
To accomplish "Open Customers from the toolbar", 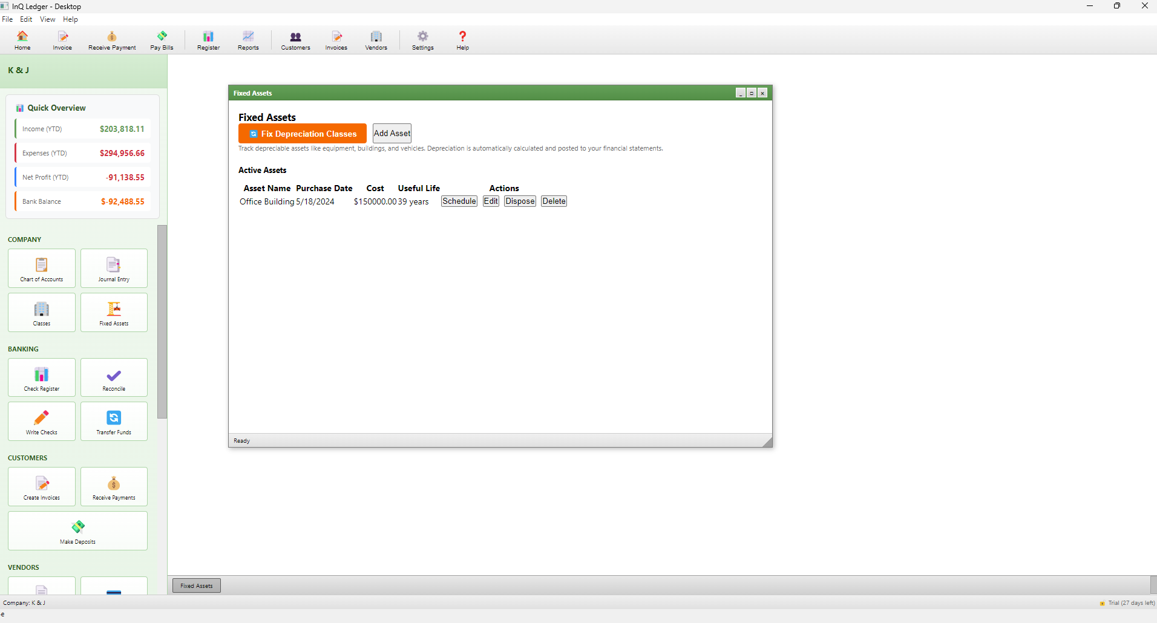I will click(295, 41).
